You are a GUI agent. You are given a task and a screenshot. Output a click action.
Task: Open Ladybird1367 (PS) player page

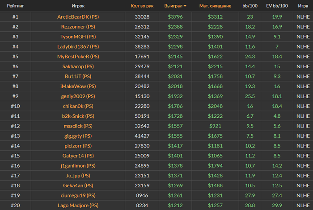point(78,47)
